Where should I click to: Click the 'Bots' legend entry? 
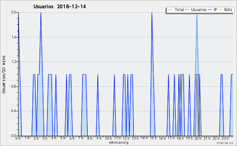coord(225,9)
